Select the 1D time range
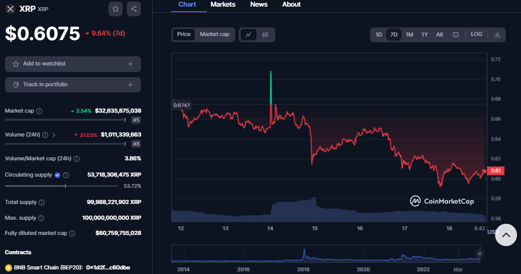521x274 pixels. pyautogui.click(x=379, y=35)
